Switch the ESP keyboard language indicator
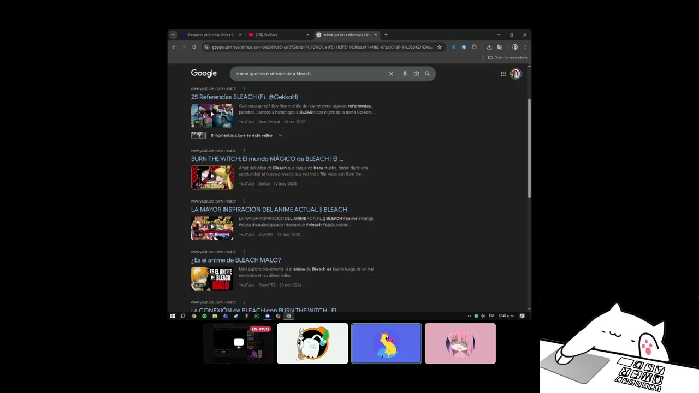 click(x=491, y=316)
